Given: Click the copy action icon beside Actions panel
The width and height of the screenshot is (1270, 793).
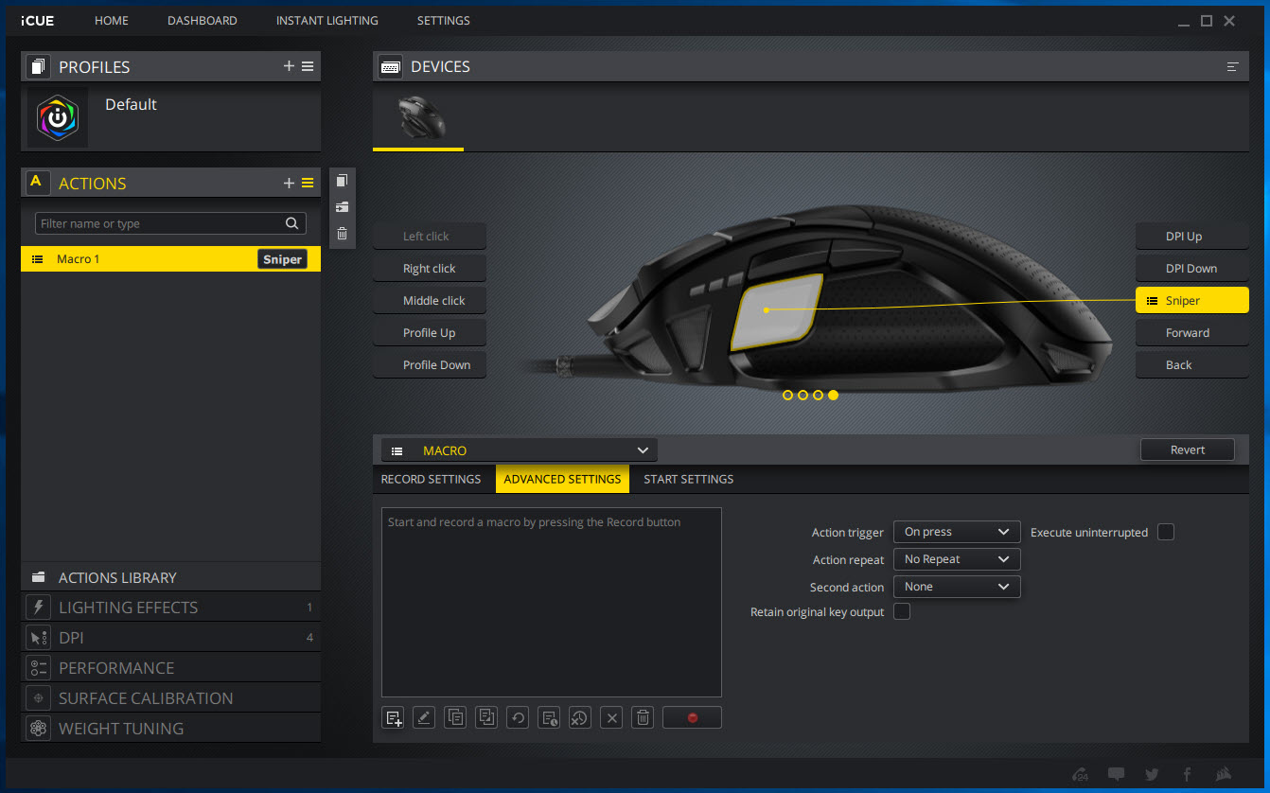Looking at the screenshot, I should (x=343, y=181).
